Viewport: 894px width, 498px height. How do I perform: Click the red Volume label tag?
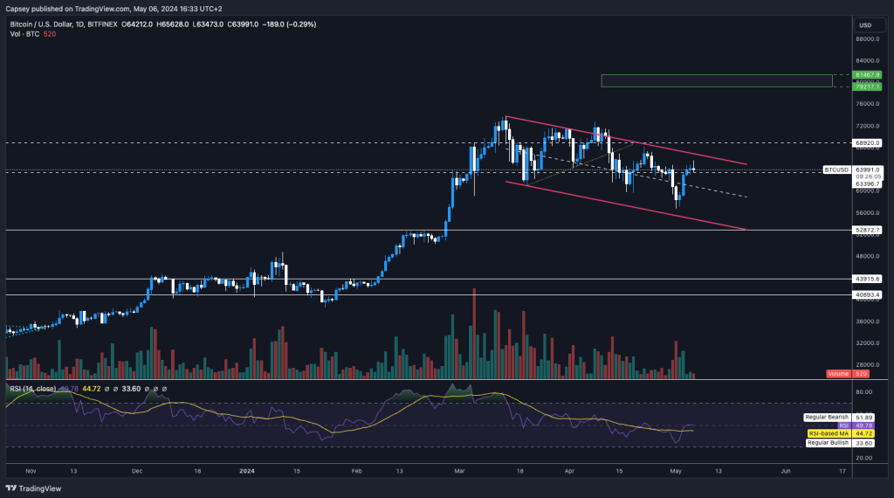click(838, 374)
